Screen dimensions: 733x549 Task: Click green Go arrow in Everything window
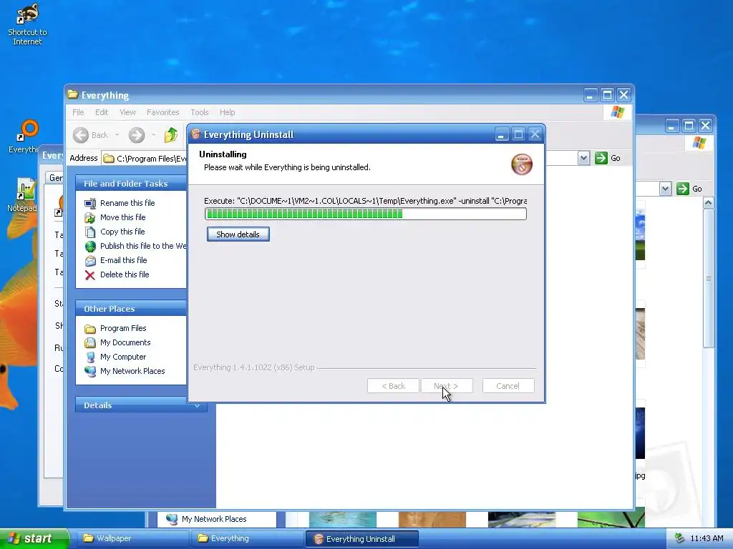601,158
